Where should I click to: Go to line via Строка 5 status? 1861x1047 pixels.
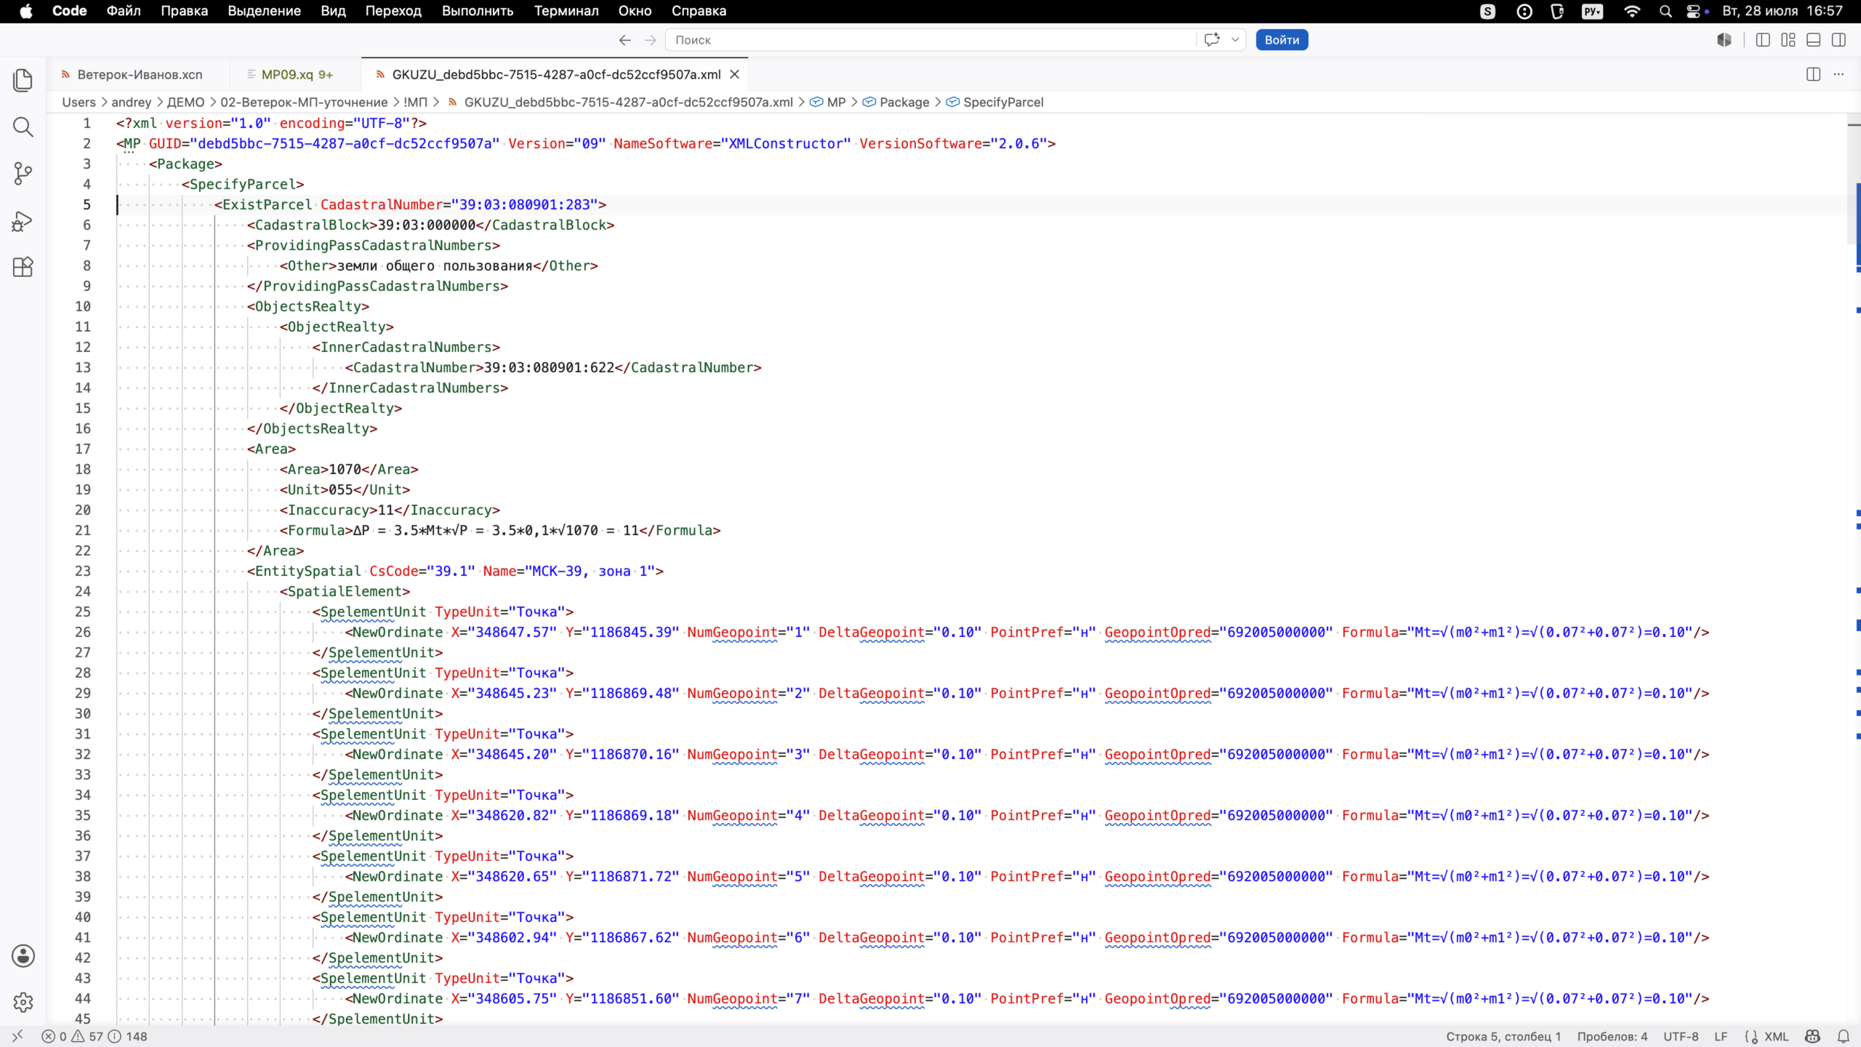(x=1503, y=1036)
